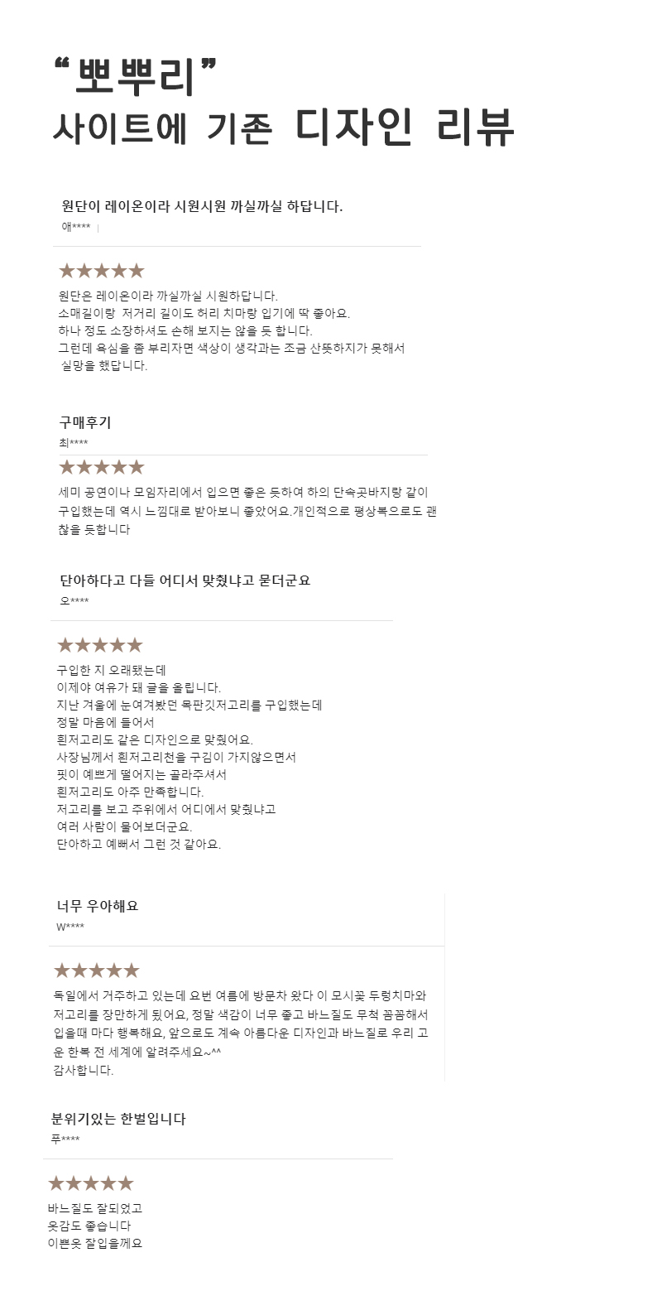Open review titled 원단이 레이온이라 시원시원 까실까실
The width and height of the screenshot is (662, 1291).
(x=202, y=206)
